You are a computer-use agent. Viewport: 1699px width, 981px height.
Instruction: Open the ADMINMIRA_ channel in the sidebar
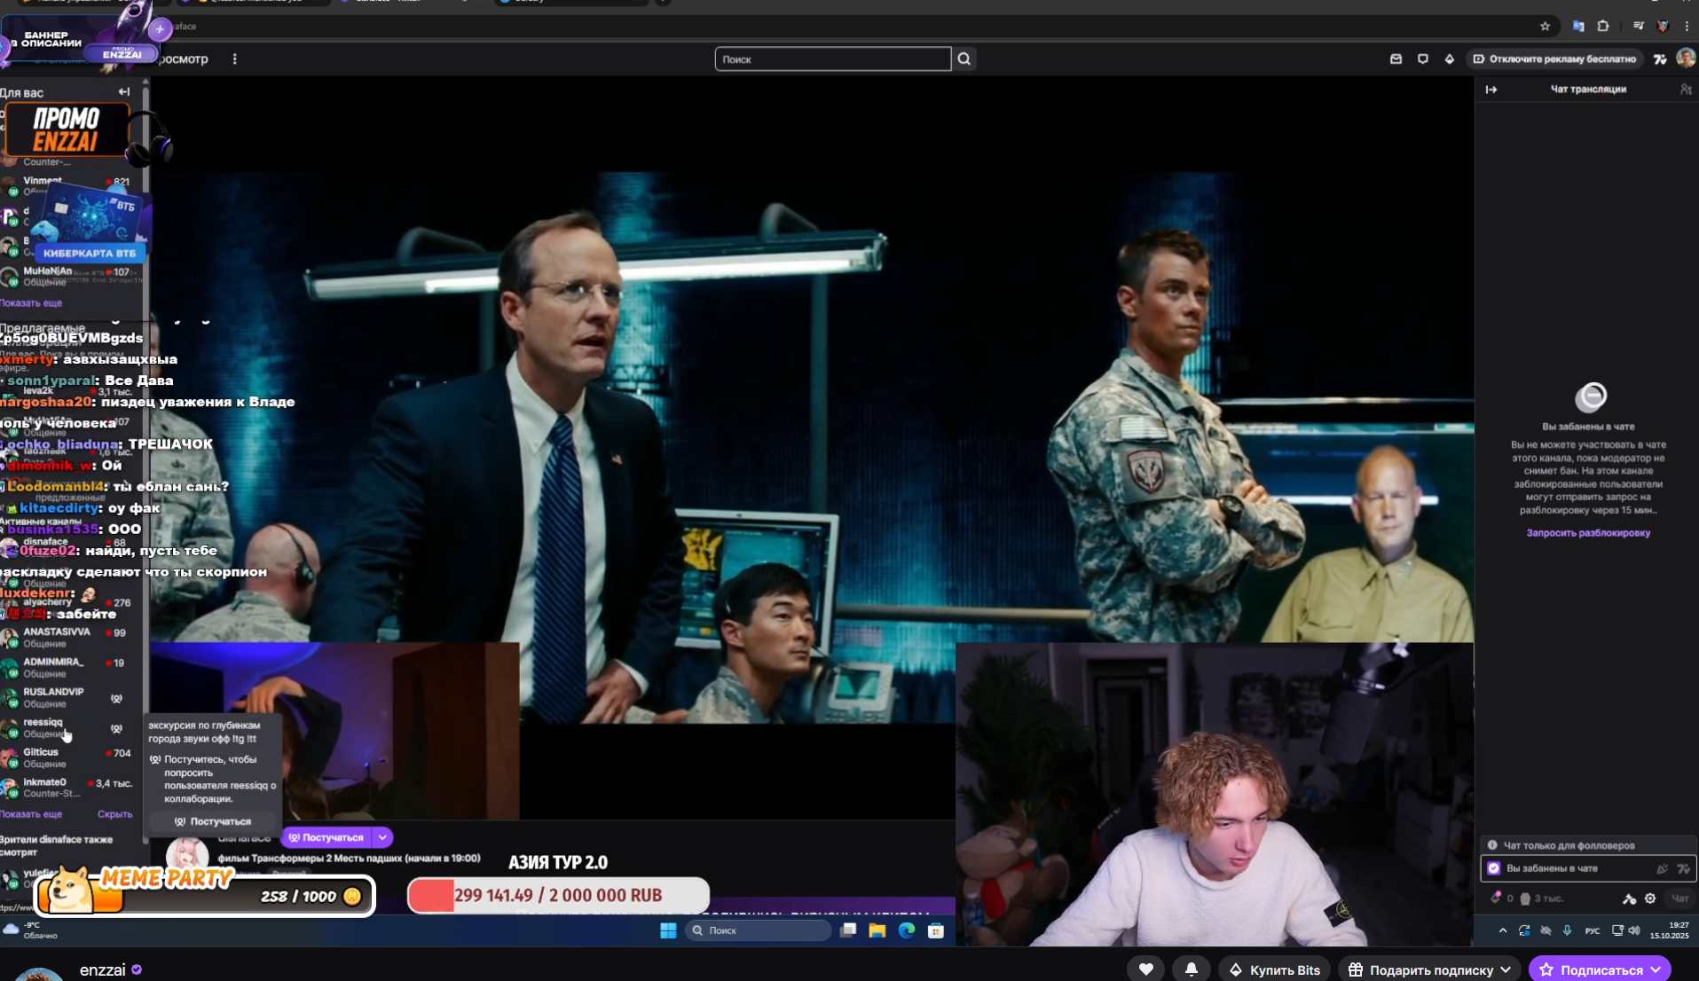click(68, 667)
